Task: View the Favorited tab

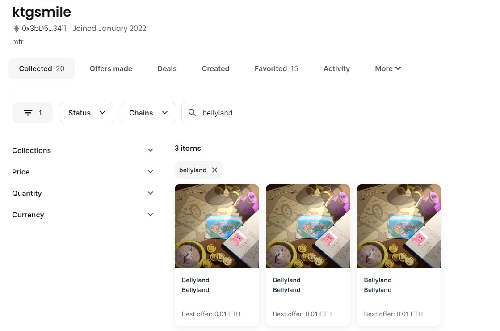Action: pyautogui.click(x=276, y=68)
